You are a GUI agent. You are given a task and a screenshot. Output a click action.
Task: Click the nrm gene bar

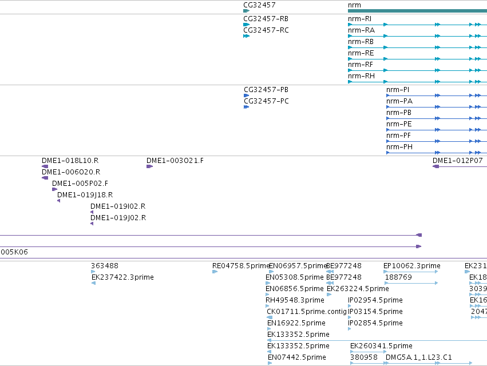pyautogui.click(x=417, y=11)
